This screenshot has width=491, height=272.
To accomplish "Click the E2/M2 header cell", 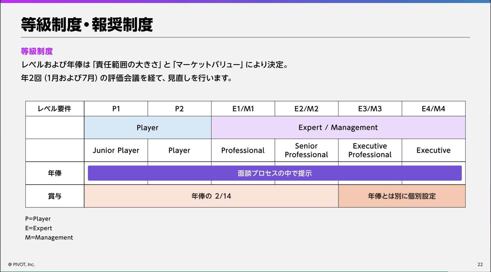I will 306,109.
